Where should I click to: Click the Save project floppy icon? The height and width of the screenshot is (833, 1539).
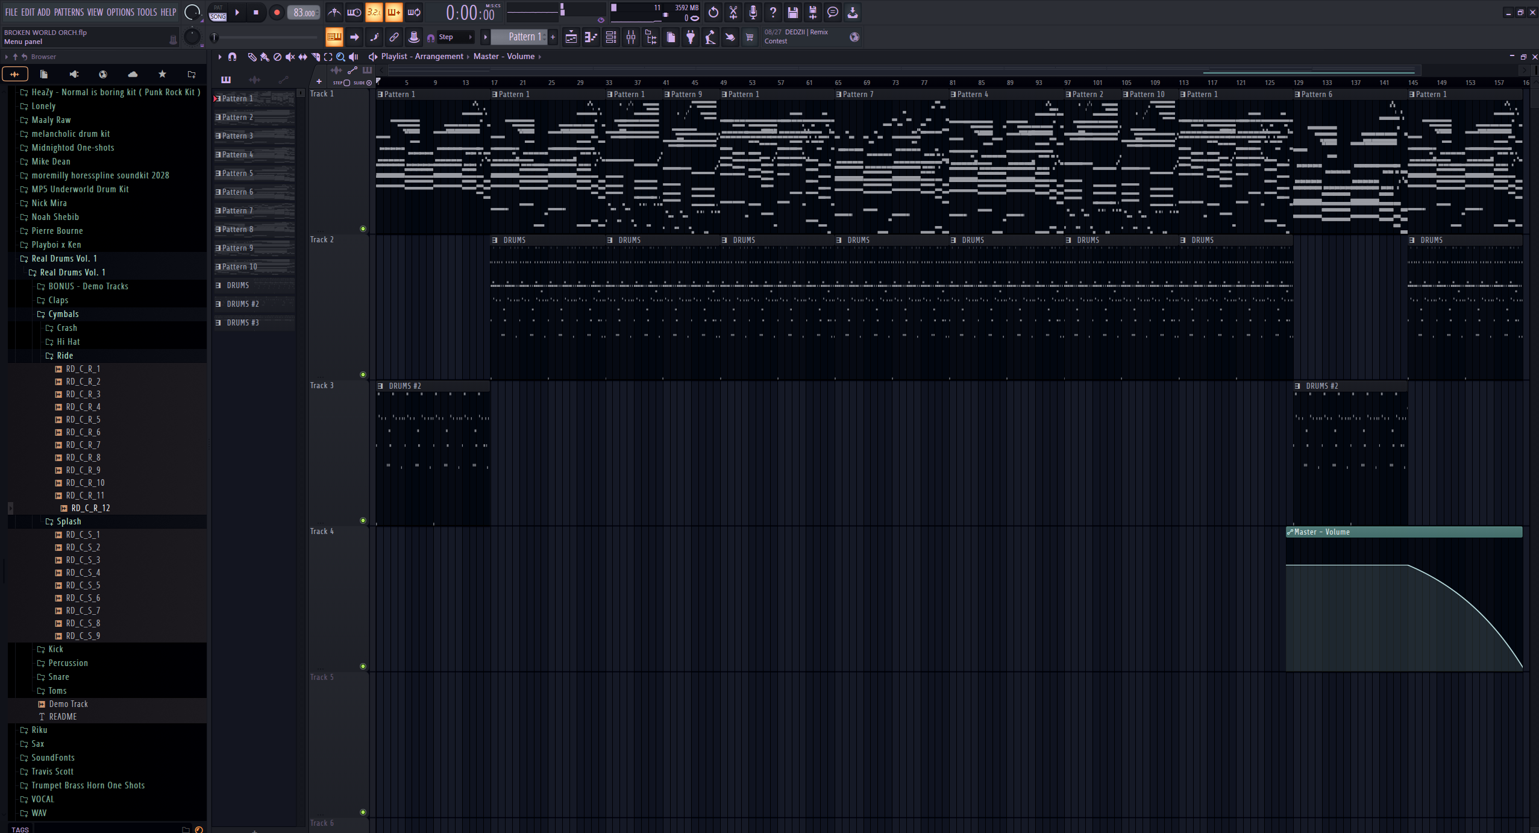[x=793, y=12]
